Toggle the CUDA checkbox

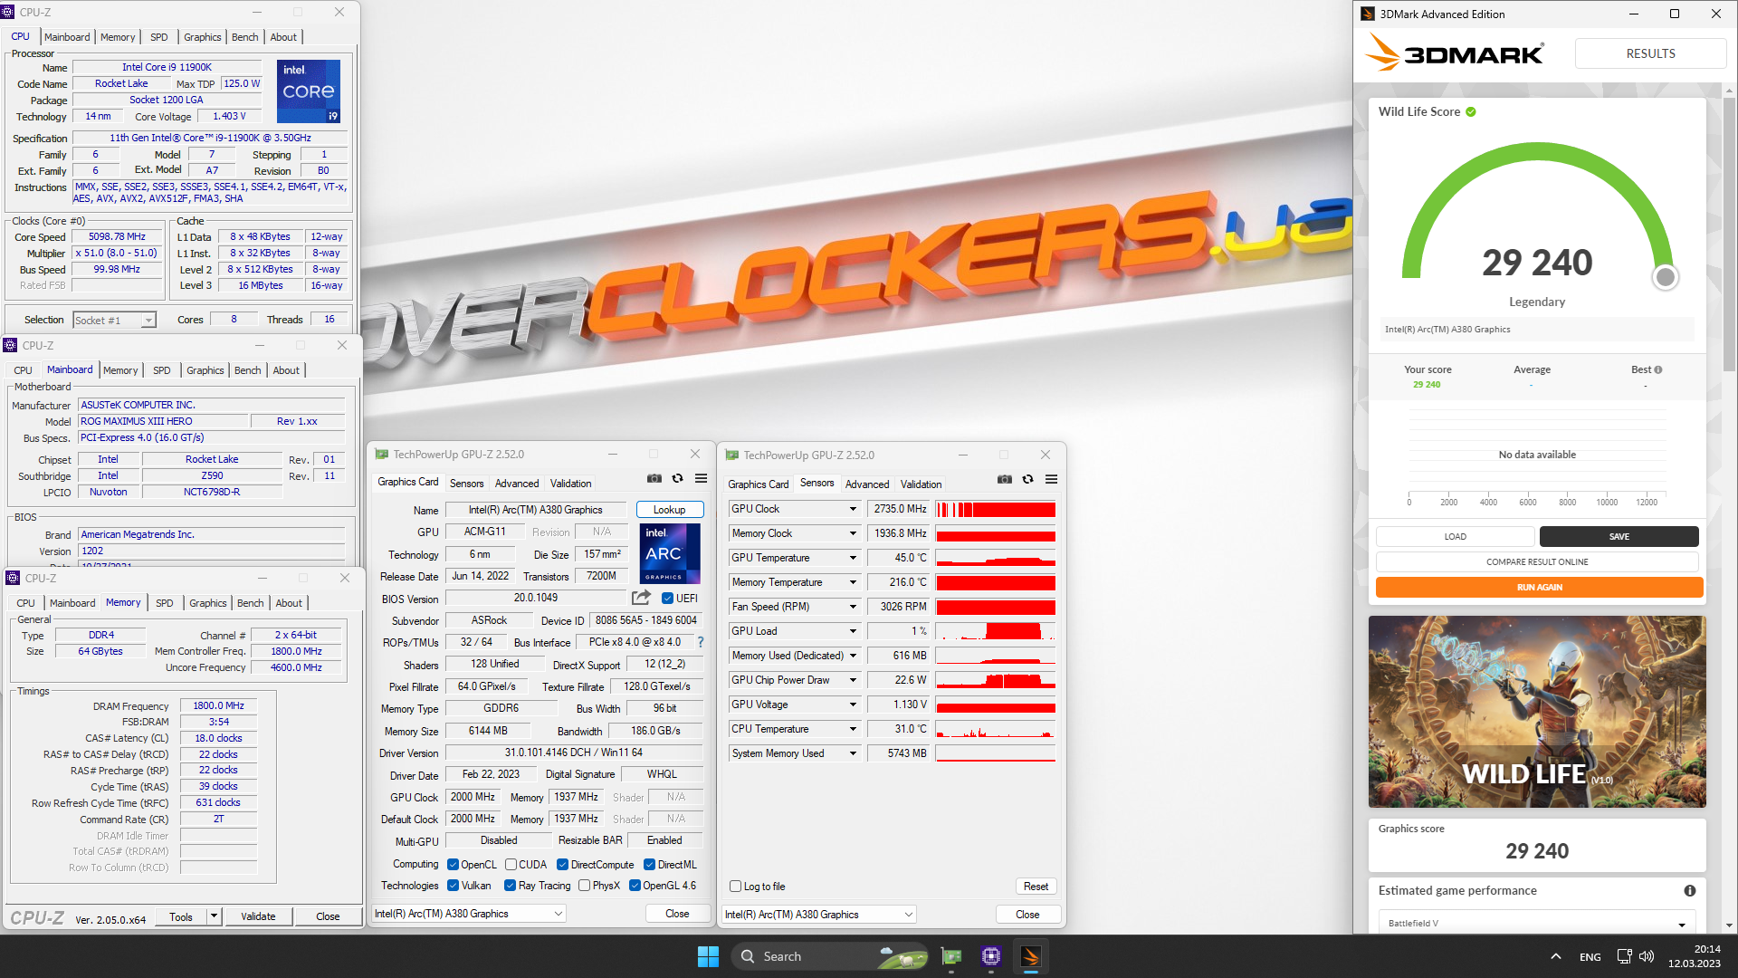coord(511,865)
